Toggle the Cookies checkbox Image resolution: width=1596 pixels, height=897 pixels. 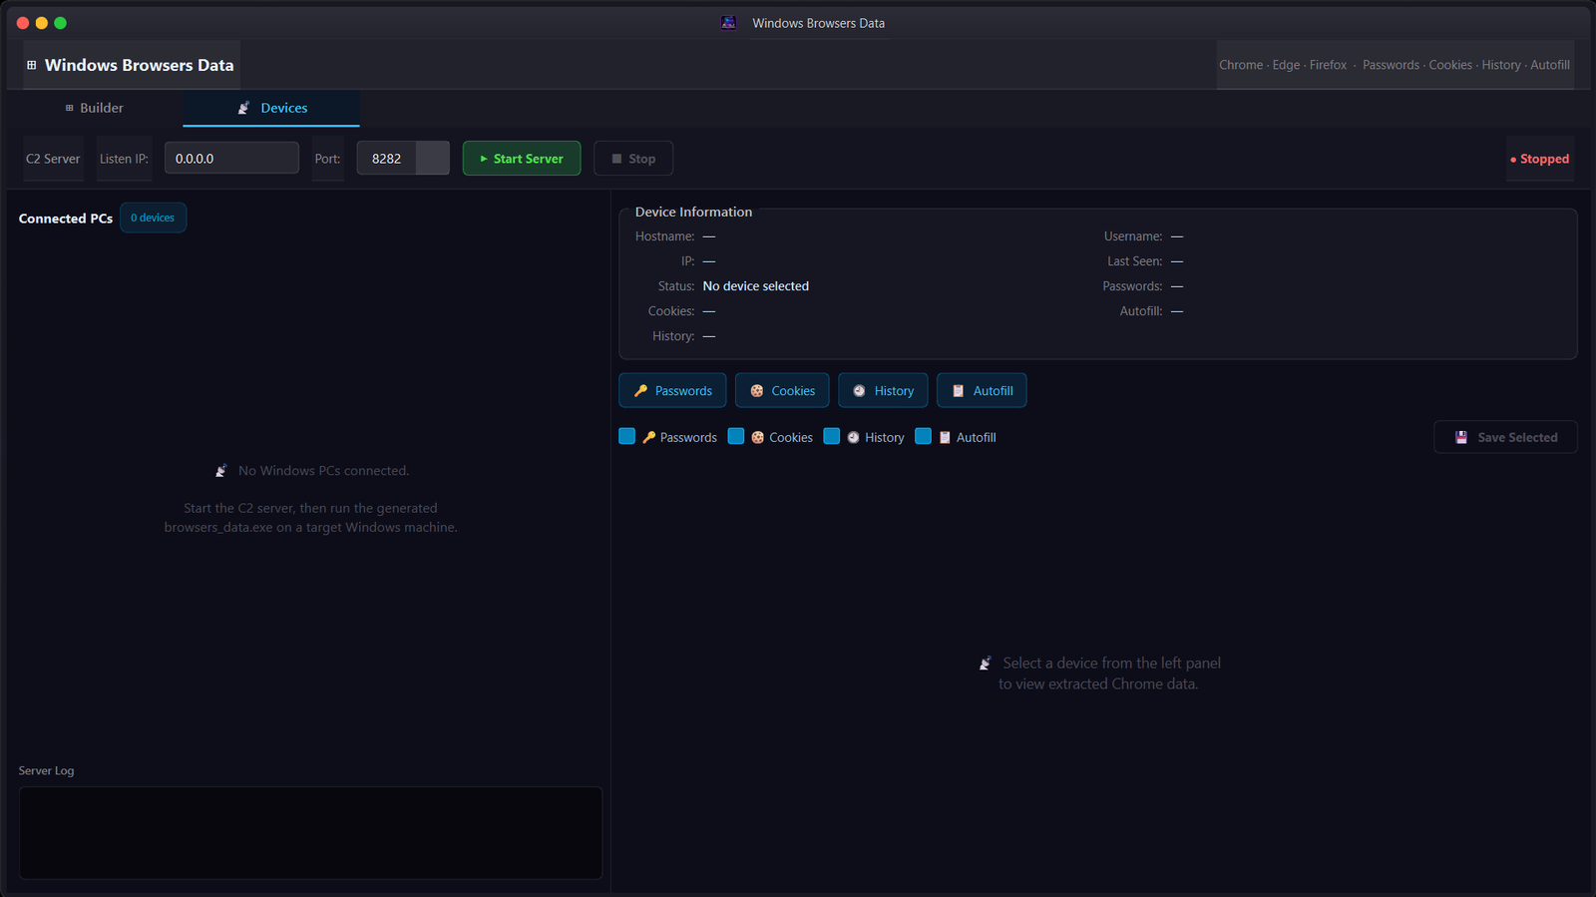736,436
